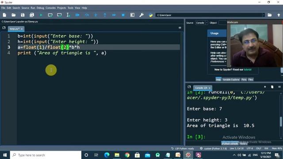
Task: Switch to the History tab
Action: click(x=243, y=144)
